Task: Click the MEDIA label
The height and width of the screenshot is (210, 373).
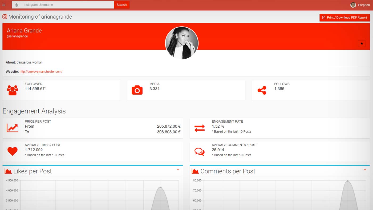Action: [155, 84]
